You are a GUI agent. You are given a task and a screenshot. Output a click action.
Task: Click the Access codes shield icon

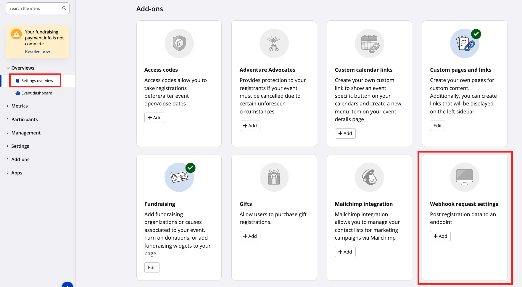coord(179,43)
